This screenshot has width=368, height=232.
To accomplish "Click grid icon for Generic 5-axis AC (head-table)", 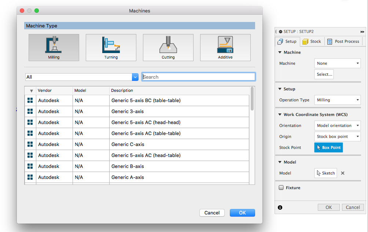I will click(x=30, y=155).
